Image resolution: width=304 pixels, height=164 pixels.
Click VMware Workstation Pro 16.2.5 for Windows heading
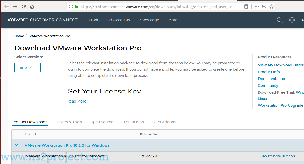coord(67,145)
